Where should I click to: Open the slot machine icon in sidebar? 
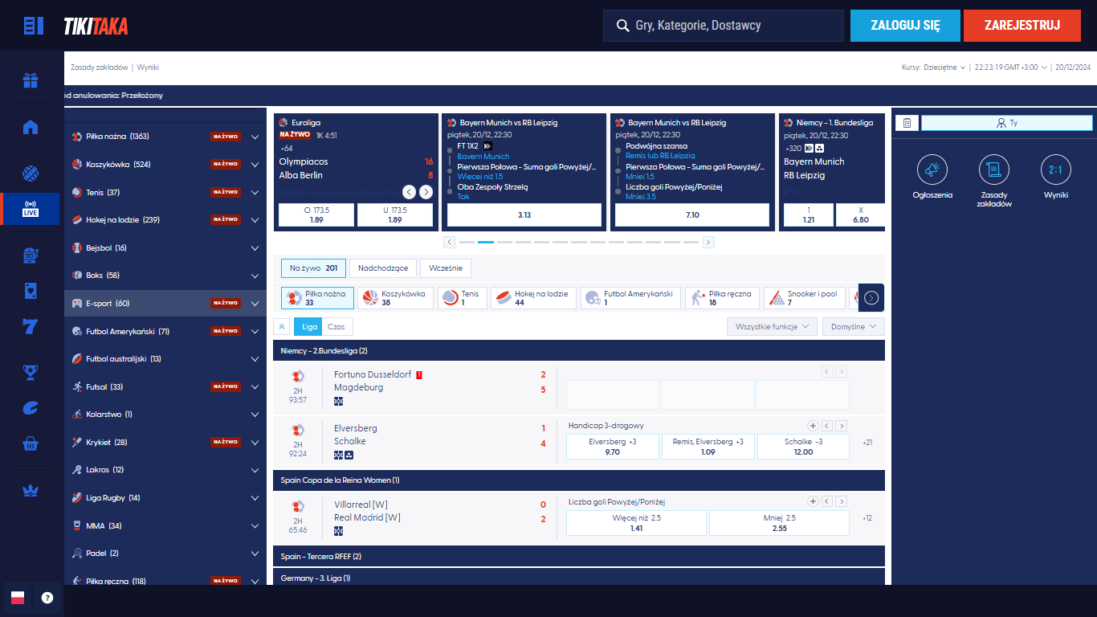click(31, 255)
